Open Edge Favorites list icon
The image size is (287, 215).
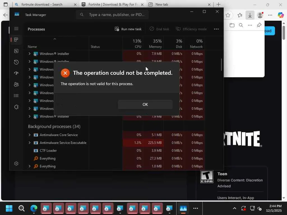[240, 15]
